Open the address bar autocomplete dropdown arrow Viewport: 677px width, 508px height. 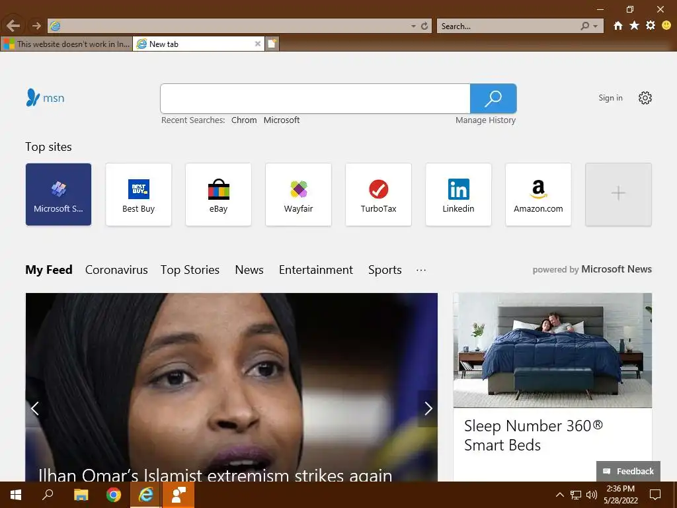(x=413, y=26)
